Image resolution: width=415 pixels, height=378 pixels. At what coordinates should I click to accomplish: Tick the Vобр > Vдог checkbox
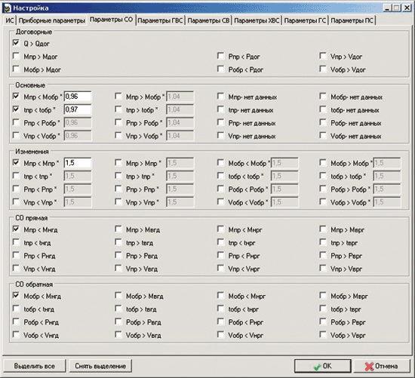point(323,69)
